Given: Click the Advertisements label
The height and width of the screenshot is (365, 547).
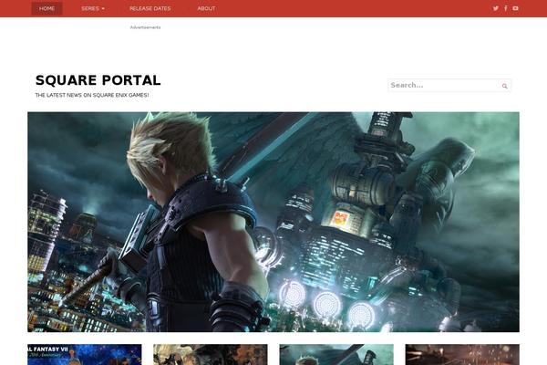Looking at the screenshot, I should click(146, 27).
